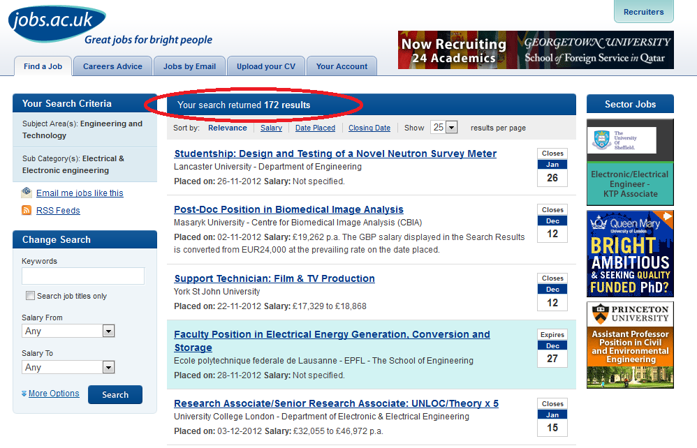The height and width of the screenshot is (448, 697).
Task: Click the Princeton University Assistant Professor ad
Action: (630, 345)
